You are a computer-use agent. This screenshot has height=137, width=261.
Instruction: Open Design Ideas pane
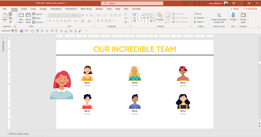click(x=243, y=18)
